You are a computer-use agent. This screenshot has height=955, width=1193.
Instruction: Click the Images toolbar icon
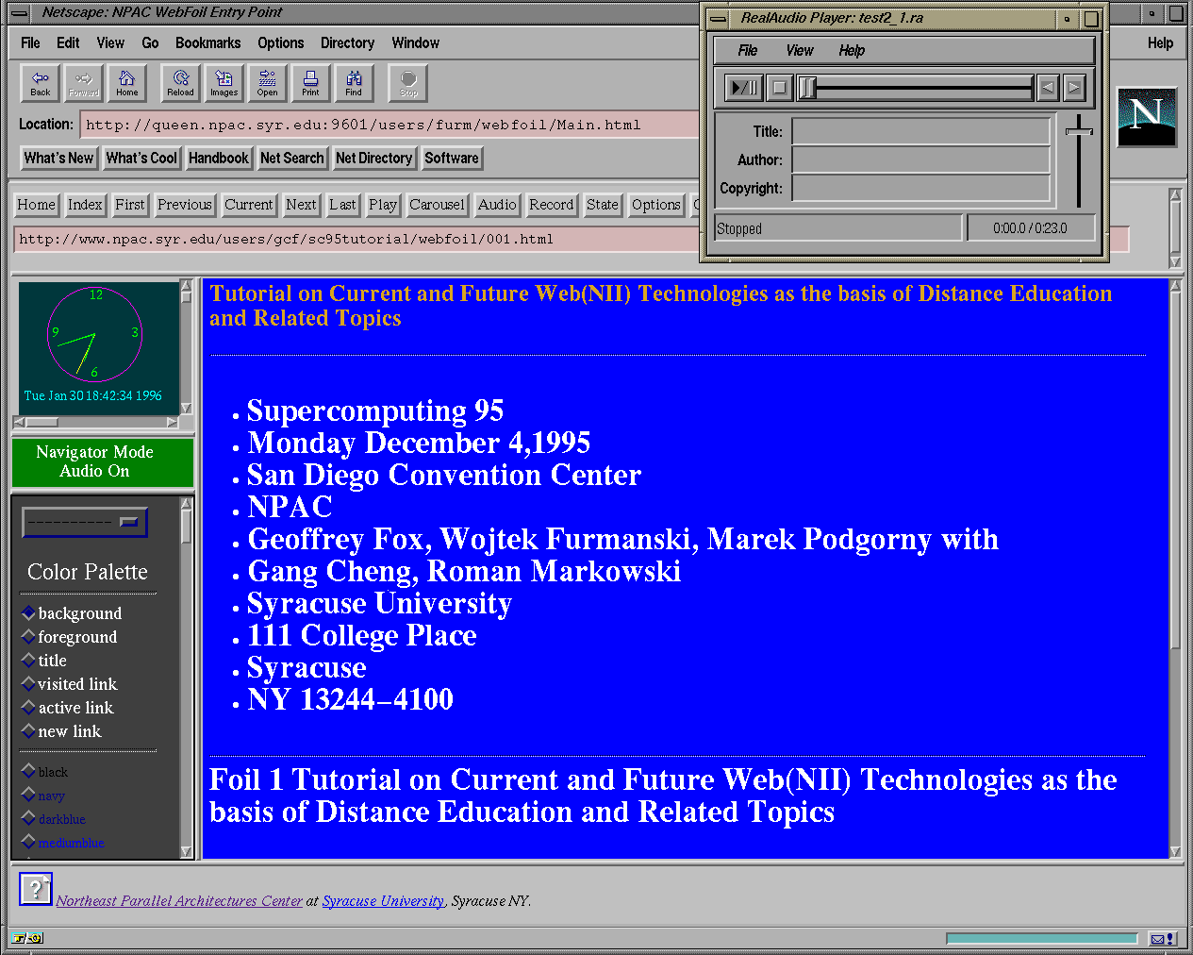point(224,83)
